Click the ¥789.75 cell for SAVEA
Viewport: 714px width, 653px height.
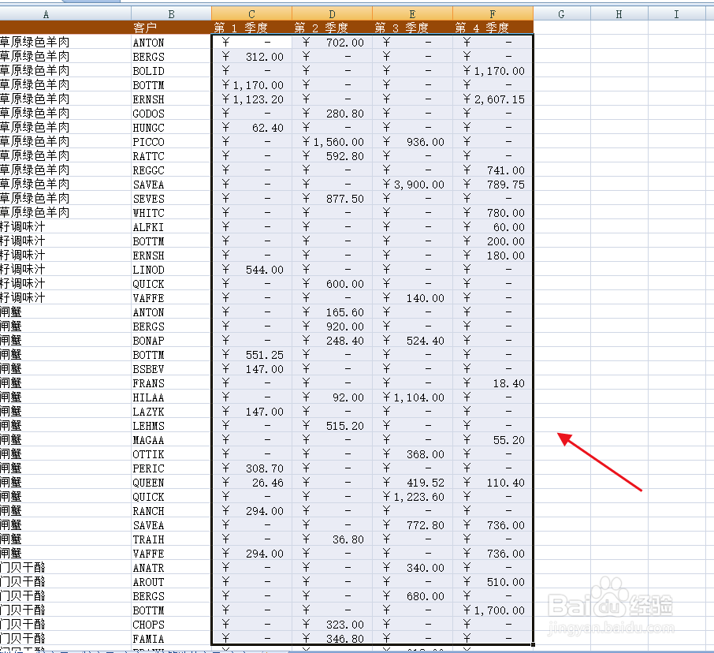tap(493, 184)
